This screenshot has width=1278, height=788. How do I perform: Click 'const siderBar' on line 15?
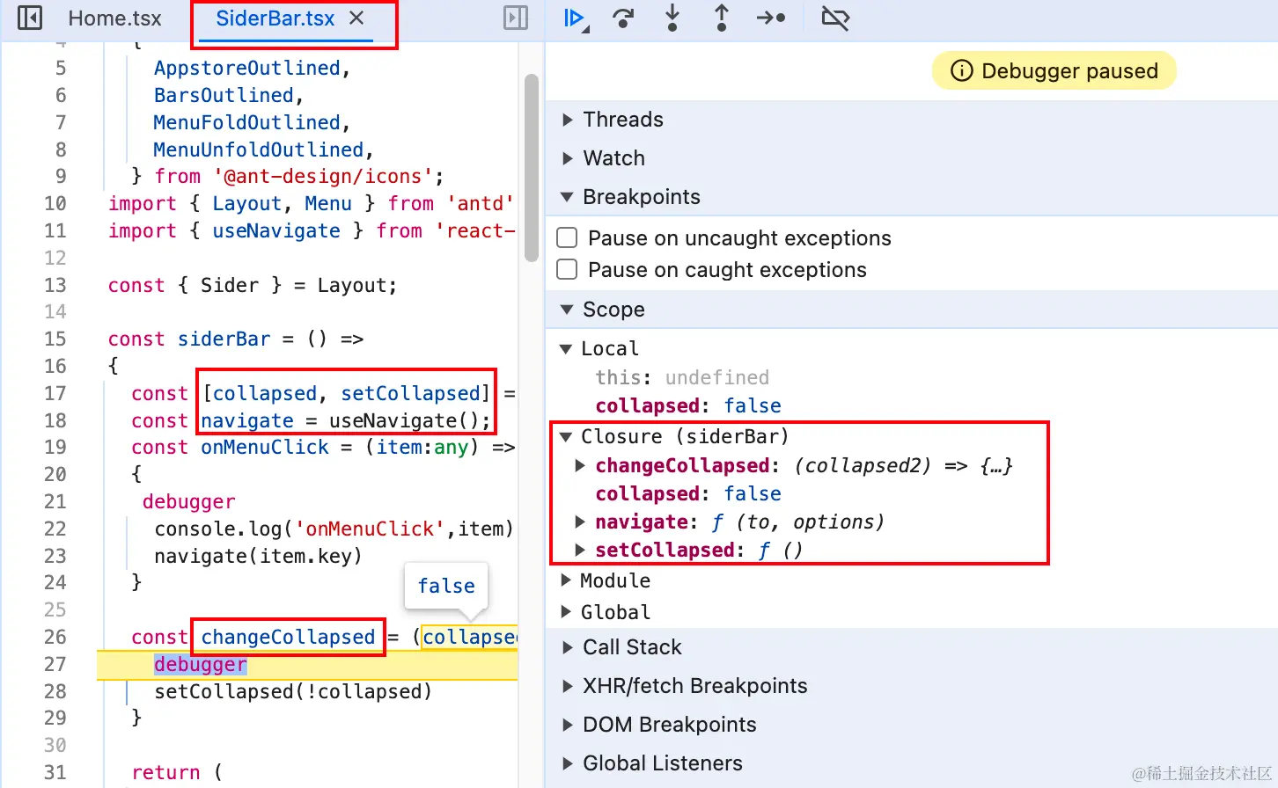[189, 339]
